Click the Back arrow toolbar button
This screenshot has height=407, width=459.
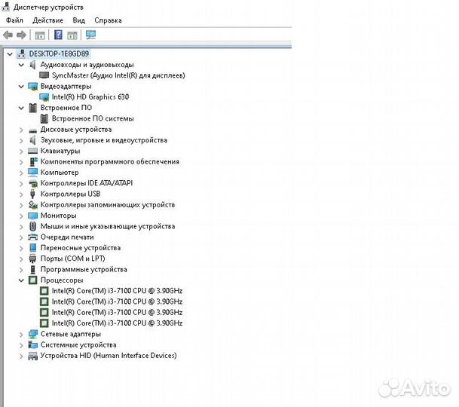8,35
